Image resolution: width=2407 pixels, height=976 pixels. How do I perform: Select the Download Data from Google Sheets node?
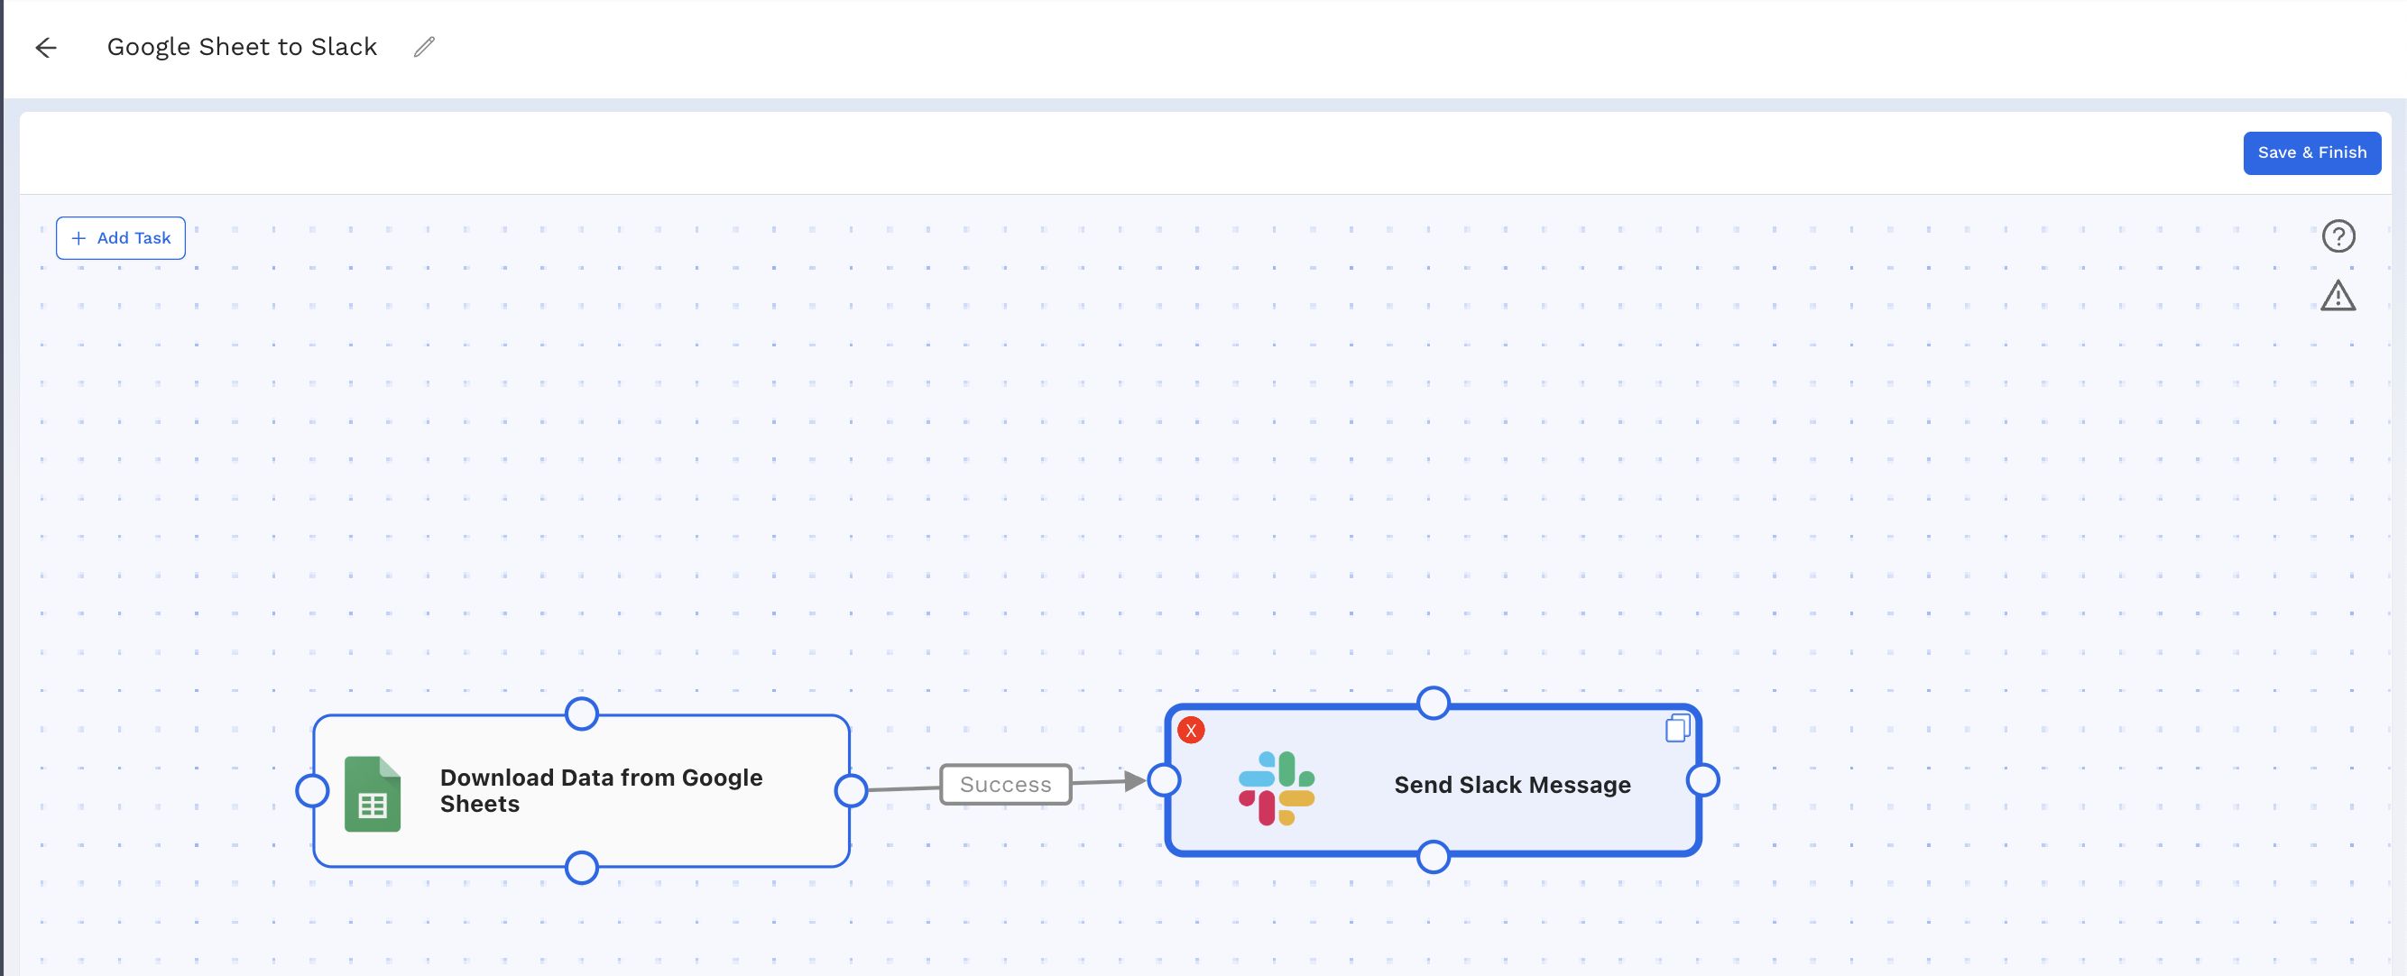click(600, 791)
